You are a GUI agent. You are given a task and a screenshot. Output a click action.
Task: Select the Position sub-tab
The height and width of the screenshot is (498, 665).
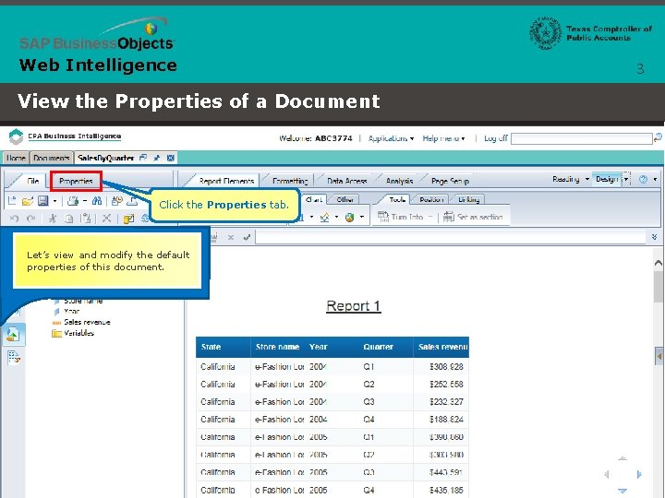(431, 199)
